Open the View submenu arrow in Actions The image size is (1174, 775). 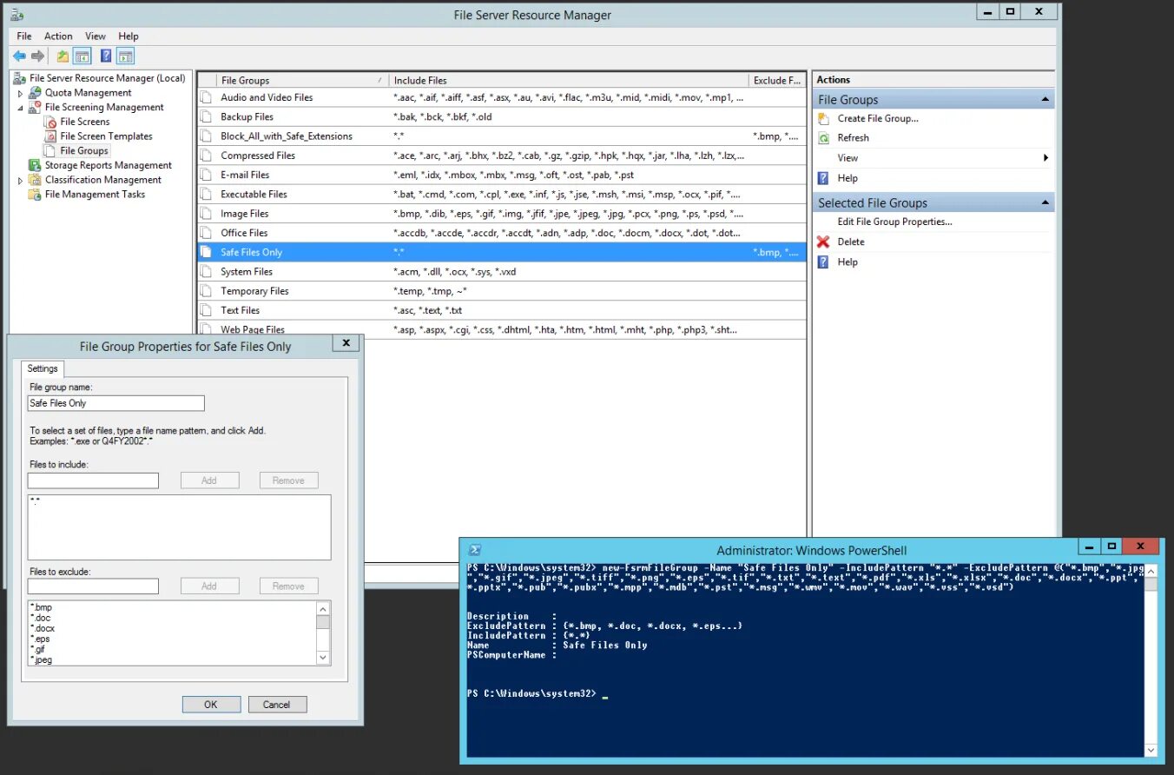pyautogui.click(x=1045, y=158)
